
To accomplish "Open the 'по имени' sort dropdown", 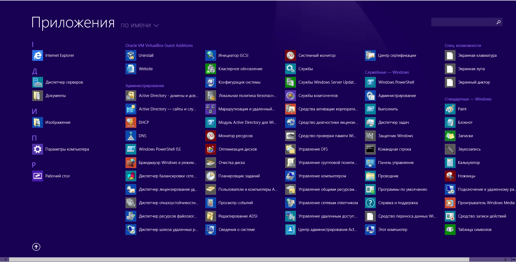I will tap(140, 25).
